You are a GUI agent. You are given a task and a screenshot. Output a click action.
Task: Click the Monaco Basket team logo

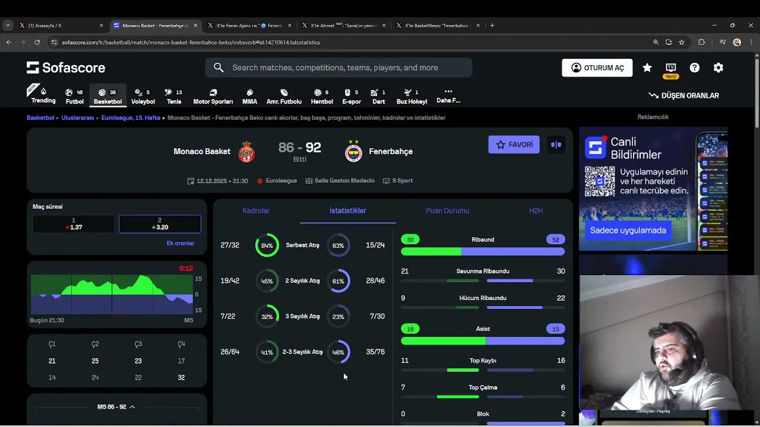tap(246, 152)
